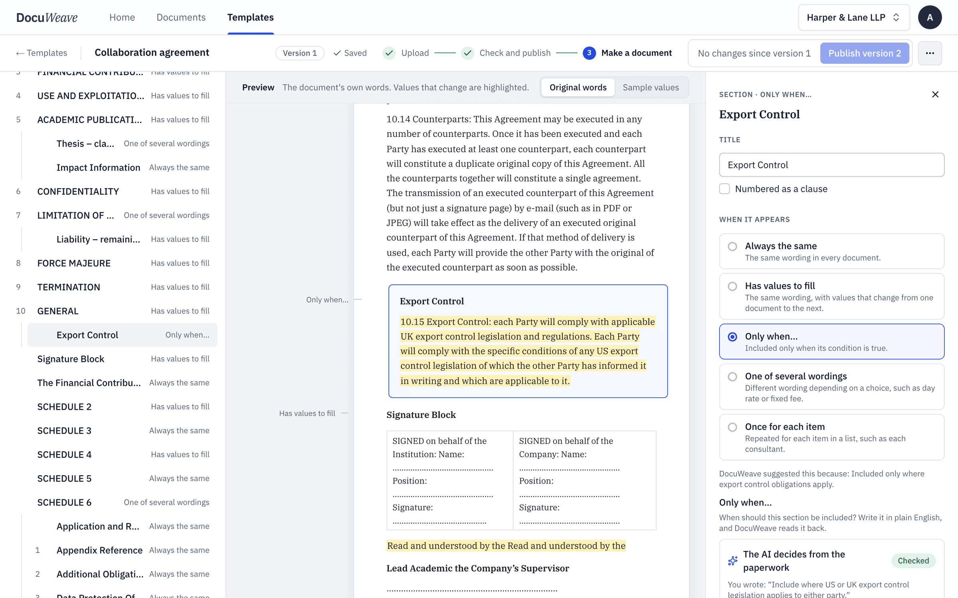958x598 pixels.
Task: Select SCHEDULE 2 in the outline
Action: 113,407
